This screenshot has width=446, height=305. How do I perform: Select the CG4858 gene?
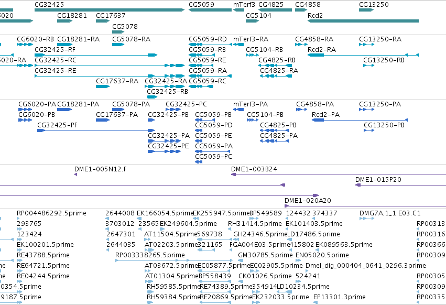point(301,10)
